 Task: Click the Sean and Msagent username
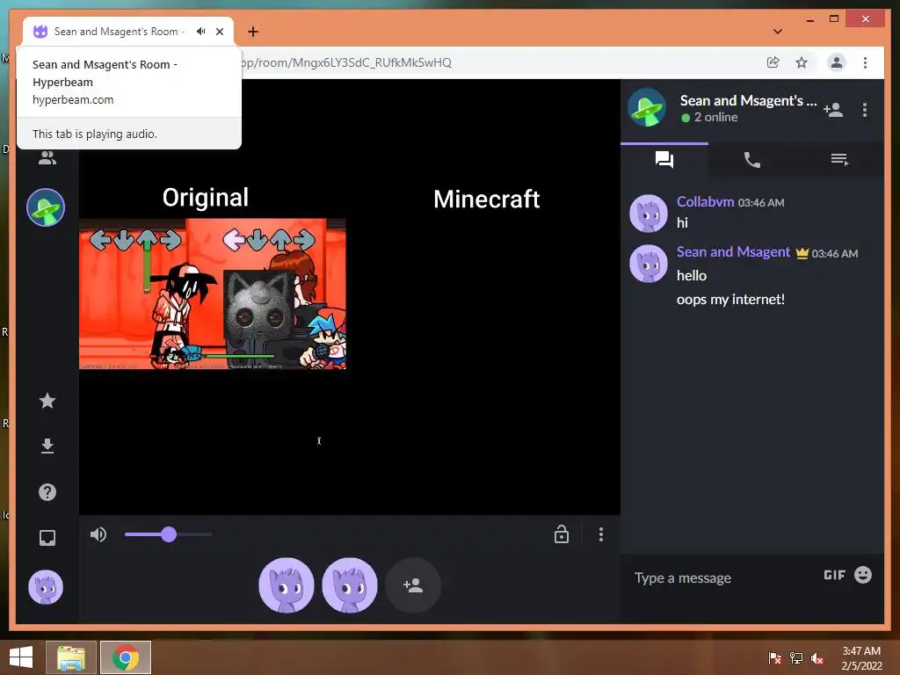pos(733,252)
